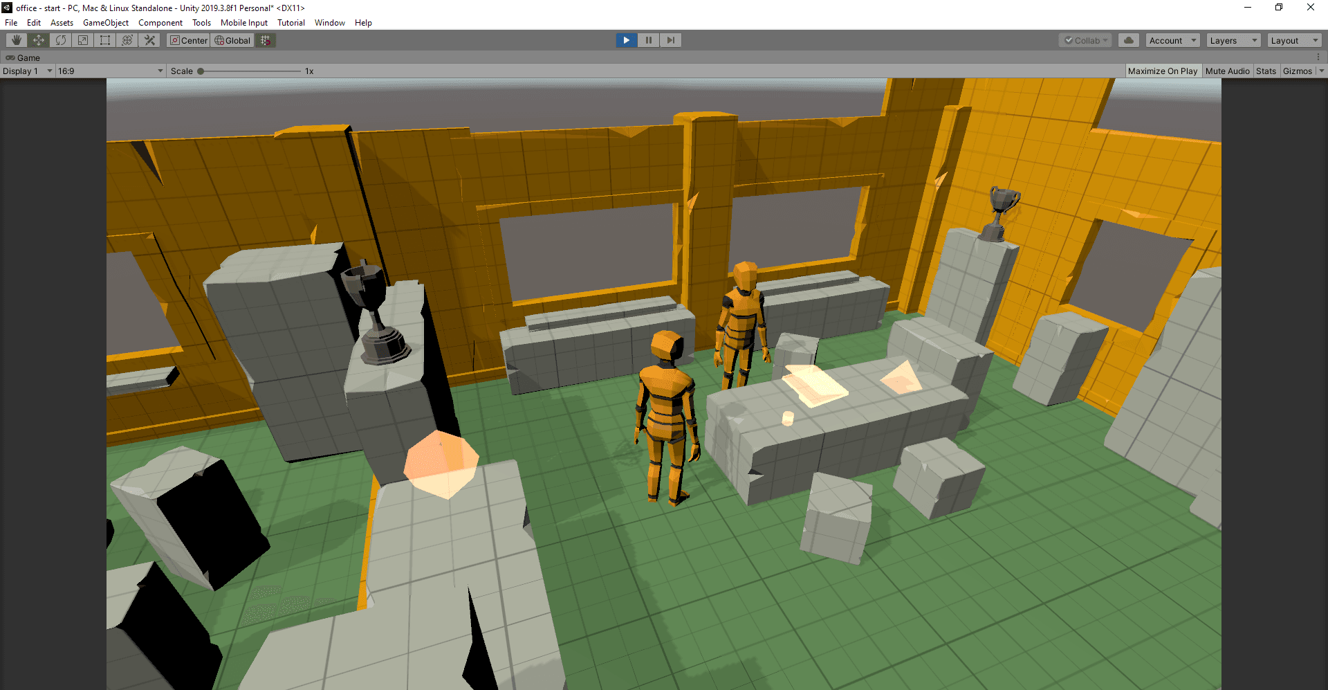Select the Rotate tool
The width and height of the screenshot is (1328, 690).
pyautogui.click(x=61, y=40)
